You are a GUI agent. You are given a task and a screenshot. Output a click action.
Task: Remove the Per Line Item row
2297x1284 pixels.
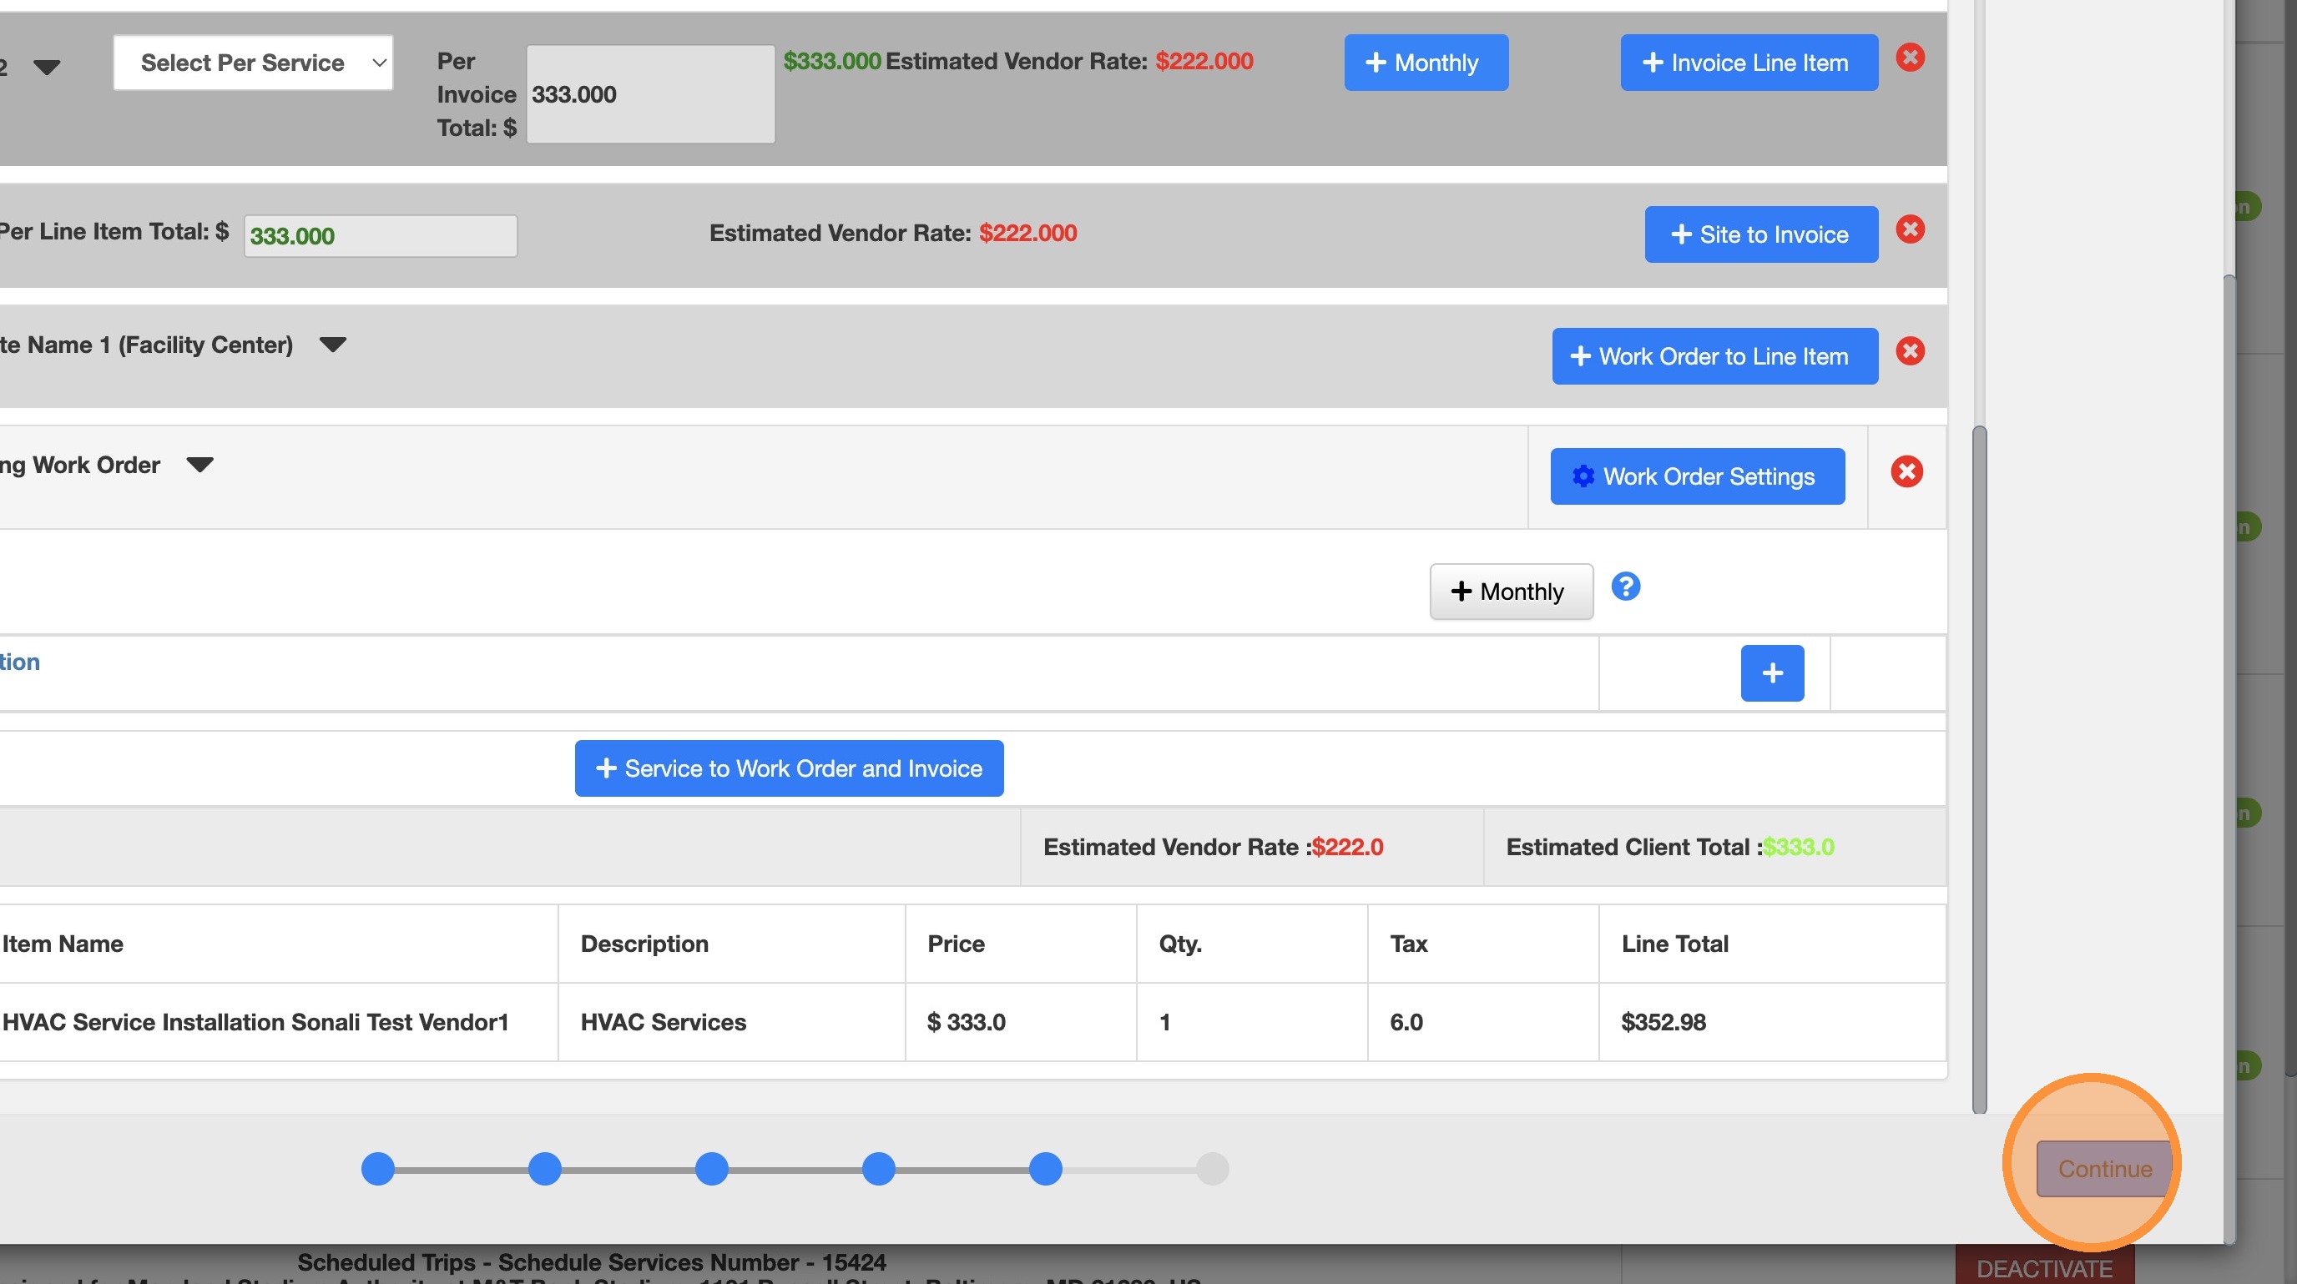(1909, 230)
